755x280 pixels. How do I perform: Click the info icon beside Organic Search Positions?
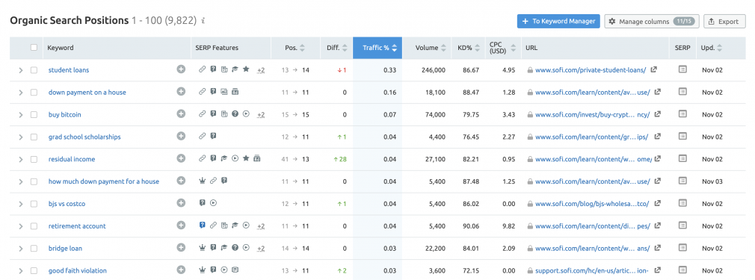[x=203, y=21]
